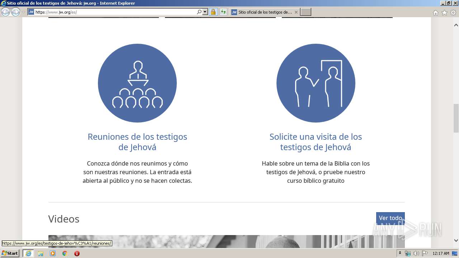The image size is (459, 258).
Task: Launch Chrome from the taskbar
Action: click(x=65, y=253)
